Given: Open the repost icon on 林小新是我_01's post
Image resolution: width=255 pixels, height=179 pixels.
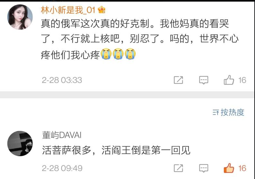Looking at the screenshot, I should (x=178, y=80).
